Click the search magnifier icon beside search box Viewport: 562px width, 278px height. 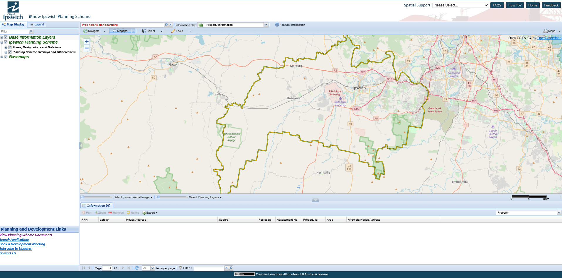(166, 25)
